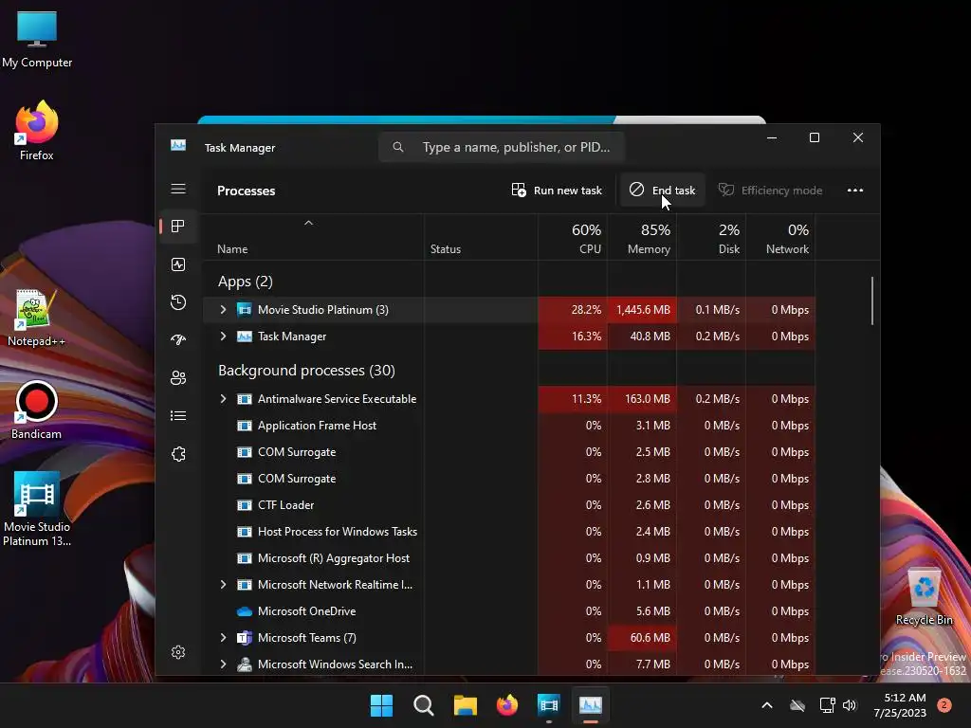Click the 60.6 MB memory value for Teams

[642, 638]
